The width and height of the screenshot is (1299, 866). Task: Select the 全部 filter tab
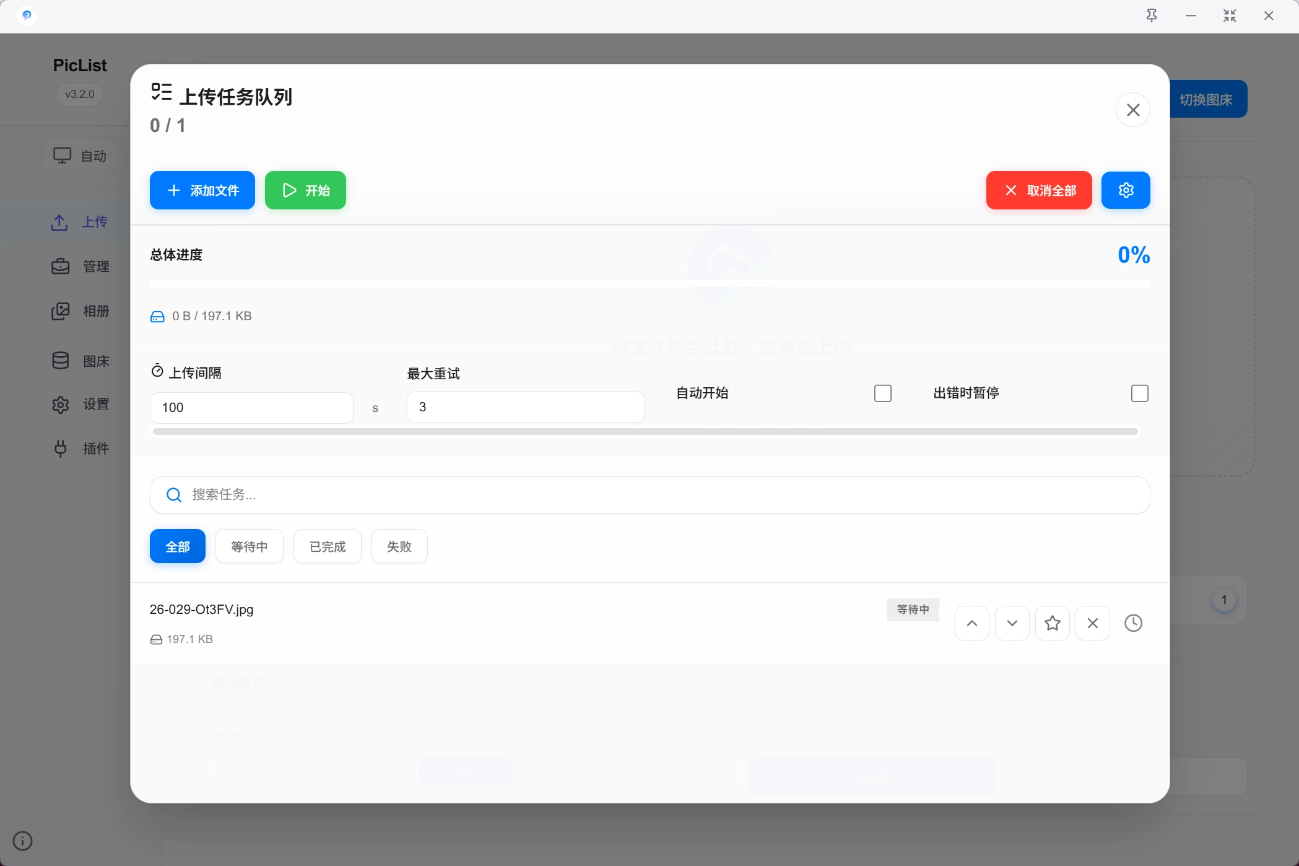(177, 546)
